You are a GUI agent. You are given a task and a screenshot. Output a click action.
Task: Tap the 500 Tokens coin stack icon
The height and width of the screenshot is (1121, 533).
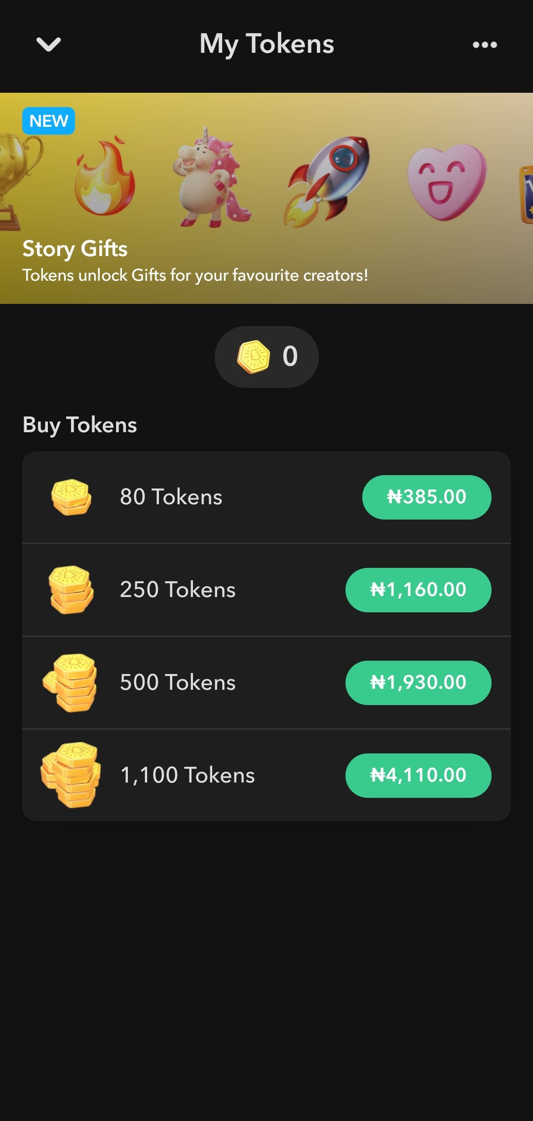71,683
